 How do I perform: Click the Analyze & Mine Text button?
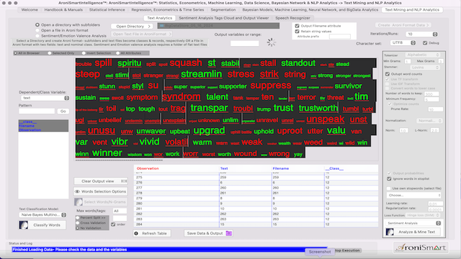pos(413,232)
